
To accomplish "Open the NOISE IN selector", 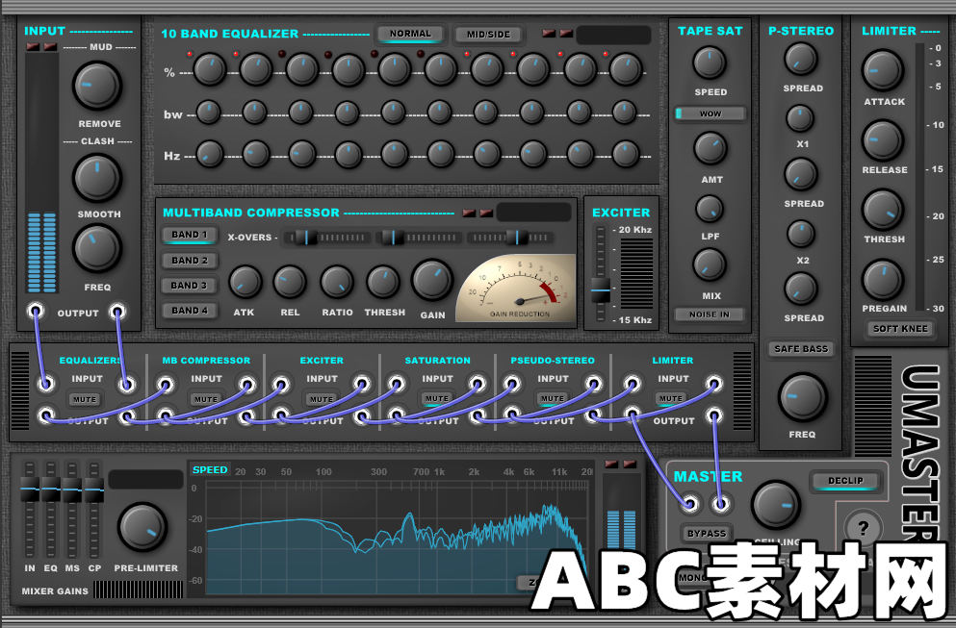I will click(x=710, y=314).
